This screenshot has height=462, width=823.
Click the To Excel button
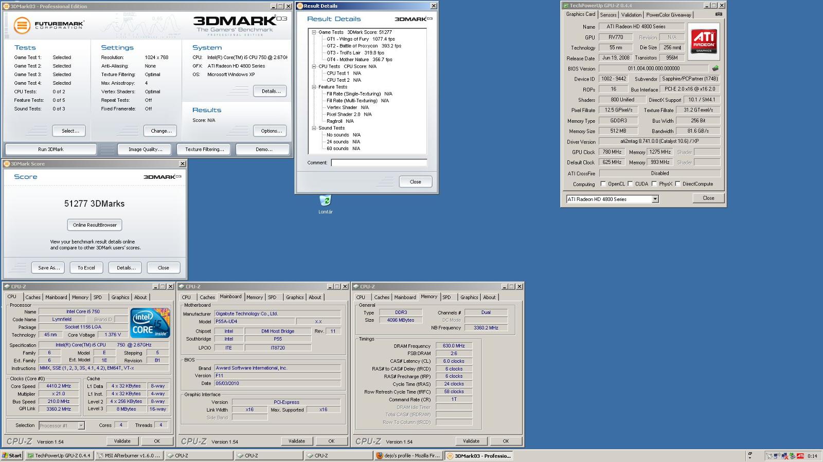pos(86,268)
